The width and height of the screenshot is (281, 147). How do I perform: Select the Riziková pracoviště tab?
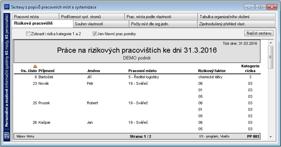[x=43, y=23]
